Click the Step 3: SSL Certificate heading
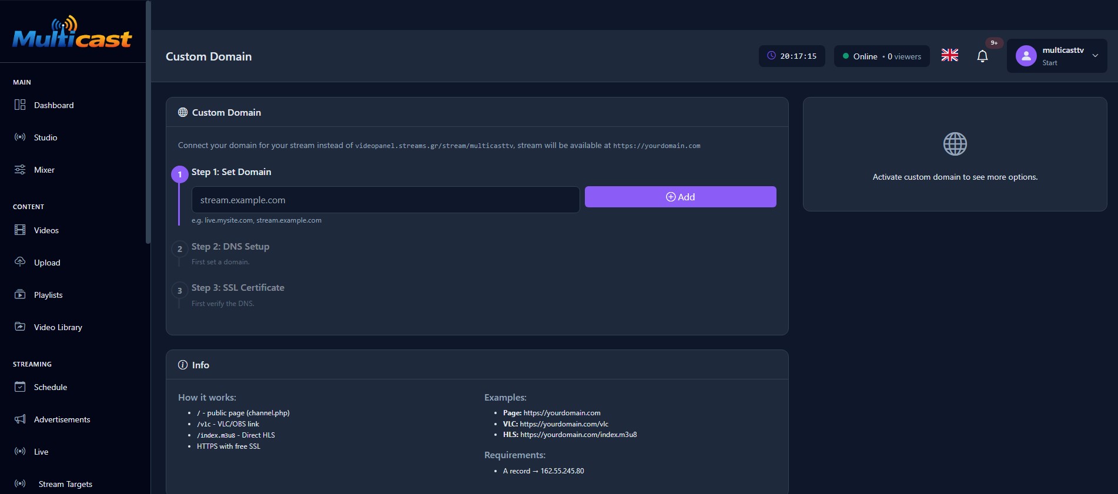Image resolution: width=1118 pixels, height=494 pixels. (238, 288)
